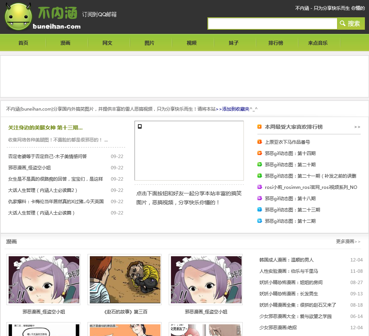Open 少女邪恶漫画:绝招 link
Viewport: 369px width, 336px height.
pyautogui.click(x=278, y=328)
